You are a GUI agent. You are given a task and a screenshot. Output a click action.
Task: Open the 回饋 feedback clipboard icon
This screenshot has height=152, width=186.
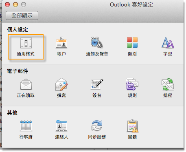[x=132, y=126]
